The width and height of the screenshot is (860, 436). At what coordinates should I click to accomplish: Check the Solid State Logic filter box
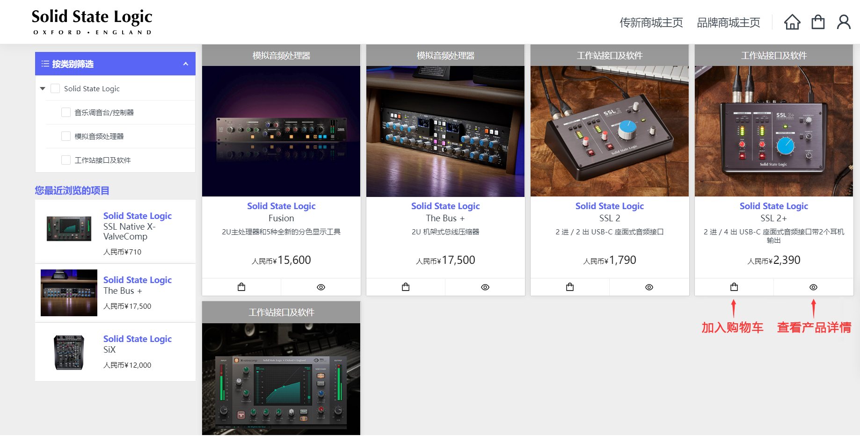55,88
